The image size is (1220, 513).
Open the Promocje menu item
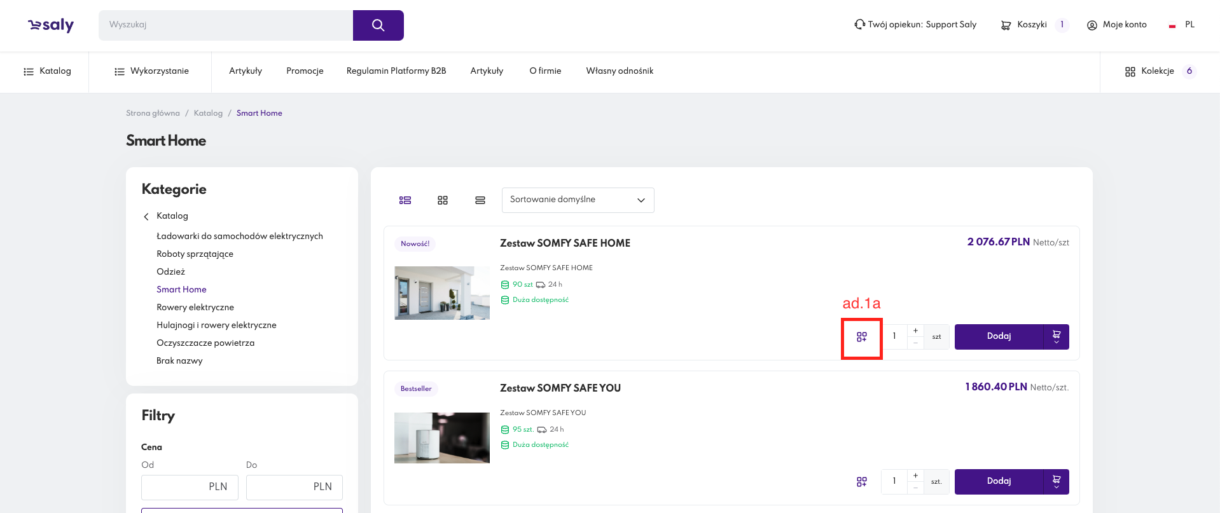tap(305, 71)
